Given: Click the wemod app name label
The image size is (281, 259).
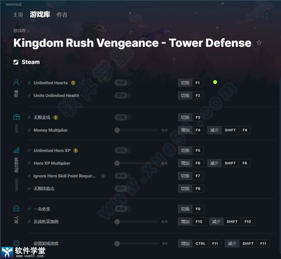Looking at the screenshot, I should click(x=13, y=4).
